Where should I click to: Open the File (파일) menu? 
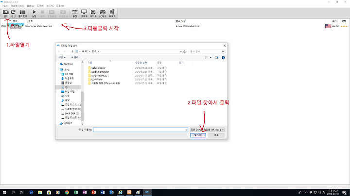pyautogui.click(x=4, y=6)
